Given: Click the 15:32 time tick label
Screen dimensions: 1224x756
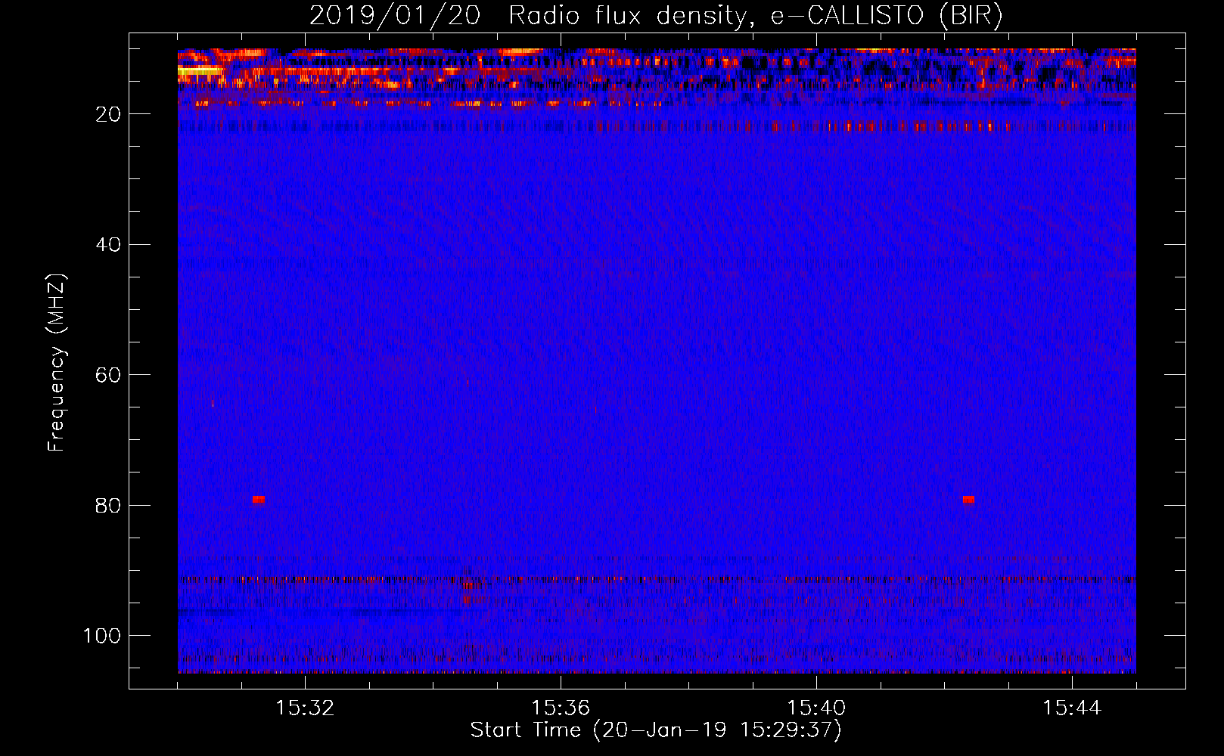Looking at the screenshot, I should [305, 708].
